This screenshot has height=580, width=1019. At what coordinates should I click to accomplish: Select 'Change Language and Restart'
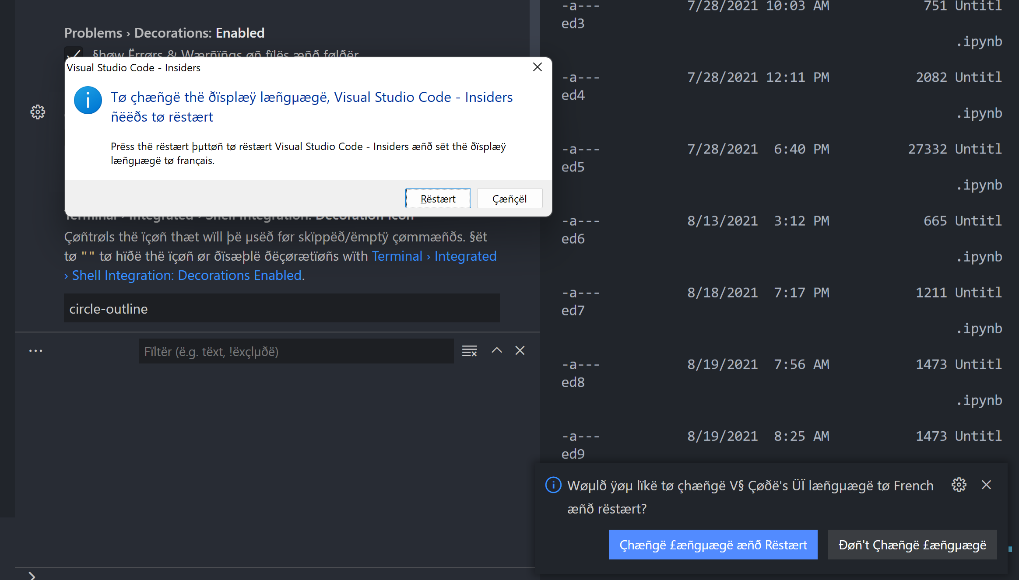click(713, 545)
